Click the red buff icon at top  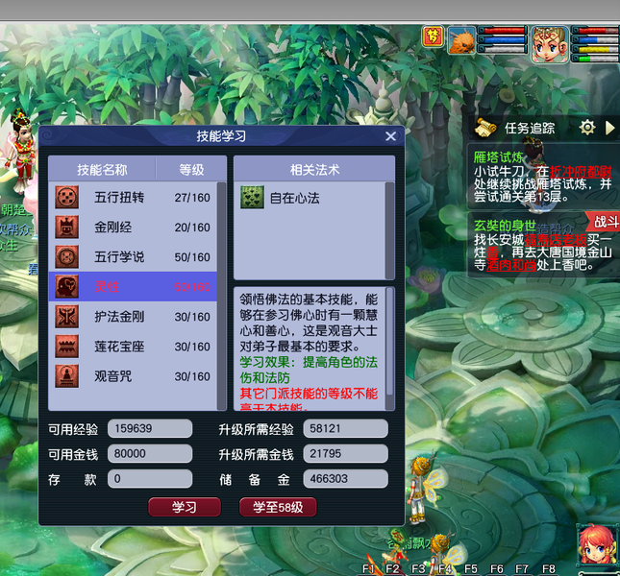[433, 36]
